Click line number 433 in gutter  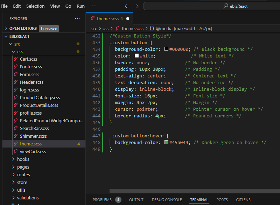point(97,42)
